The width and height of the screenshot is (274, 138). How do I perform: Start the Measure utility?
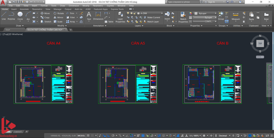(x=236, y=16)
